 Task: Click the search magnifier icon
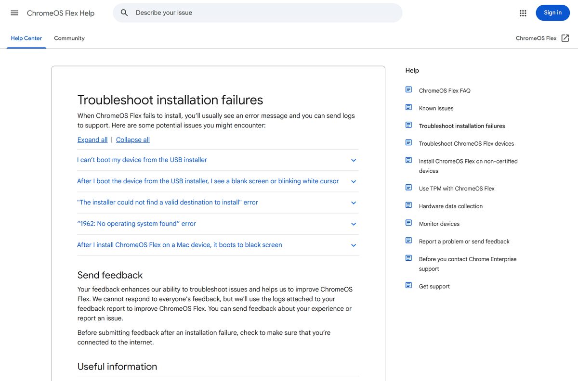pyautogui.click(x=124, y=13)
